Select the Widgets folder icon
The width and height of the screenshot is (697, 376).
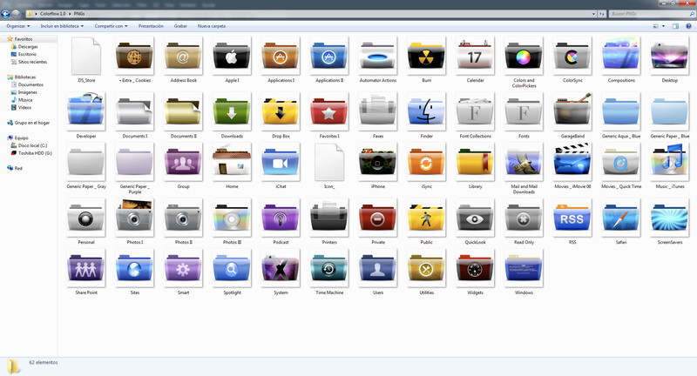click(x=475, y=269)
